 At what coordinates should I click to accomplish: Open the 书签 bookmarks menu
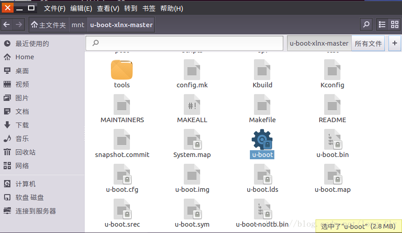149,9
